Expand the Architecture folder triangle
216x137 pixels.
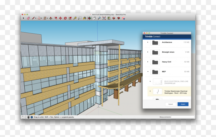point(148,42)
